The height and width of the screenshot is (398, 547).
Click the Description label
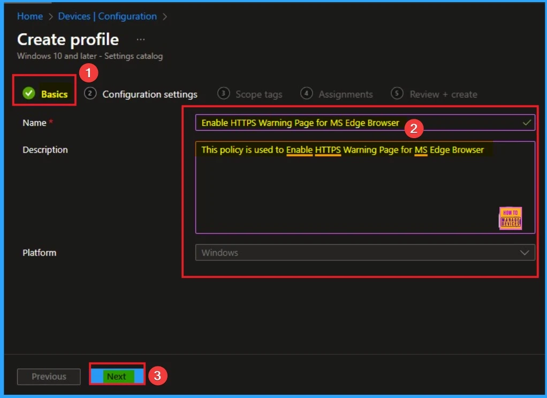[x=45, y=149]
